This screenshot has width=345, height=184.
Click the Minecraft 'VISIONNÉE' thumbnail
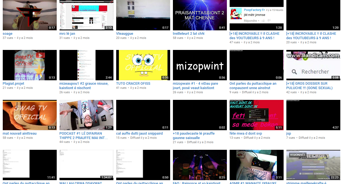[313, 165]
